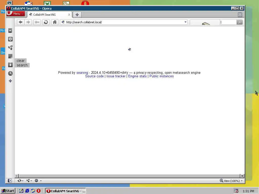Click the system tray calendar icon
Image resolution: width=259 pixels, height=194 pixels.
[x=236, y=191]
